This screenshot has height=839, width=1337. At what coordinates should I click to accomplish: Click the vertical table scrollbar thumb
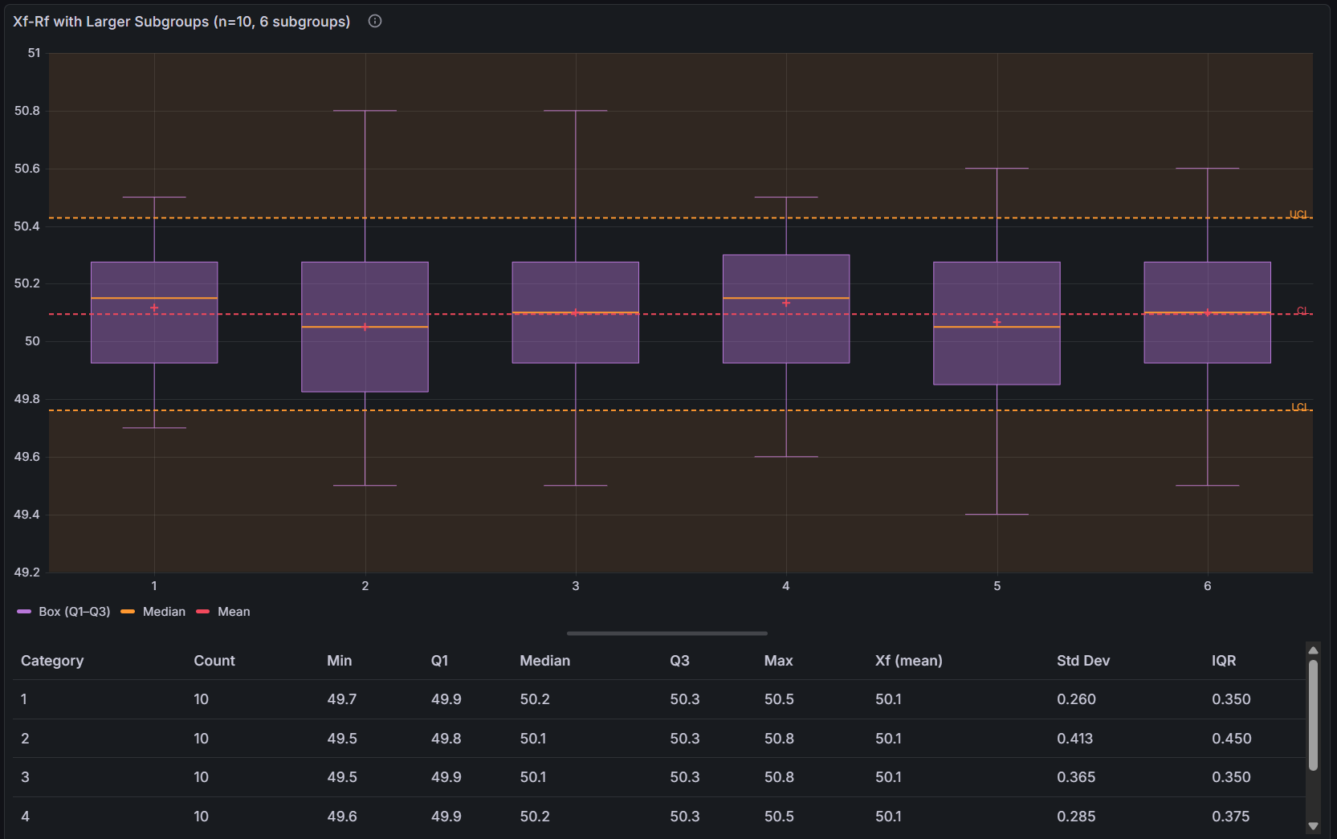(x=1313, y=715)
